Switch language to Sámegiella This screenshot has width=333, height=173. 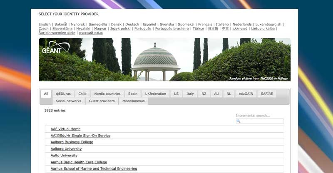tap(98, 25)
